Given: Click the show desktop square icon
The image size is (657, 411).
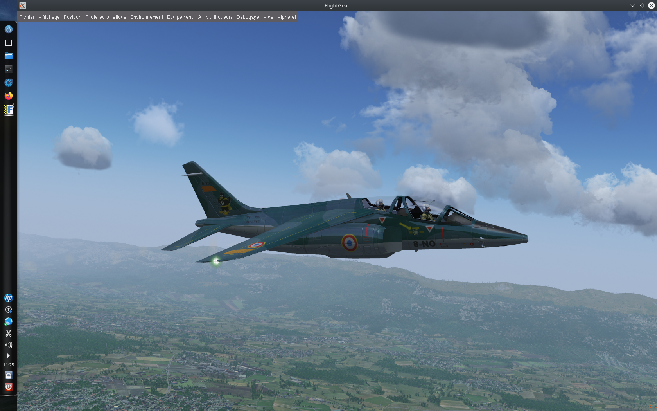Looking at the screenshot, I should [9, 43].
